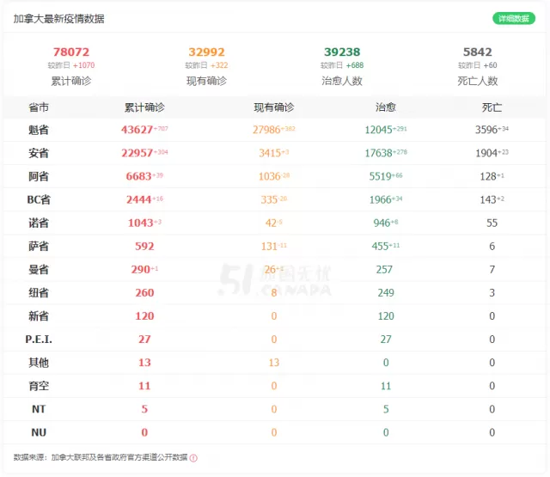The height and width of the screenshot is (477, 550).
Task: Click 曼省 cumulative cases 290
Action: coord(140,269)
